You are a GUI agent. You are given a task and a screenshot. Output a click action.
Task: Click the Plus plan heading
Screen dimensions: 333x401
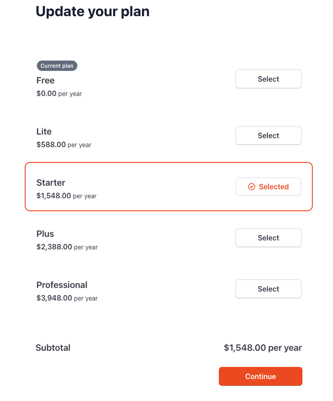(45, 234)
